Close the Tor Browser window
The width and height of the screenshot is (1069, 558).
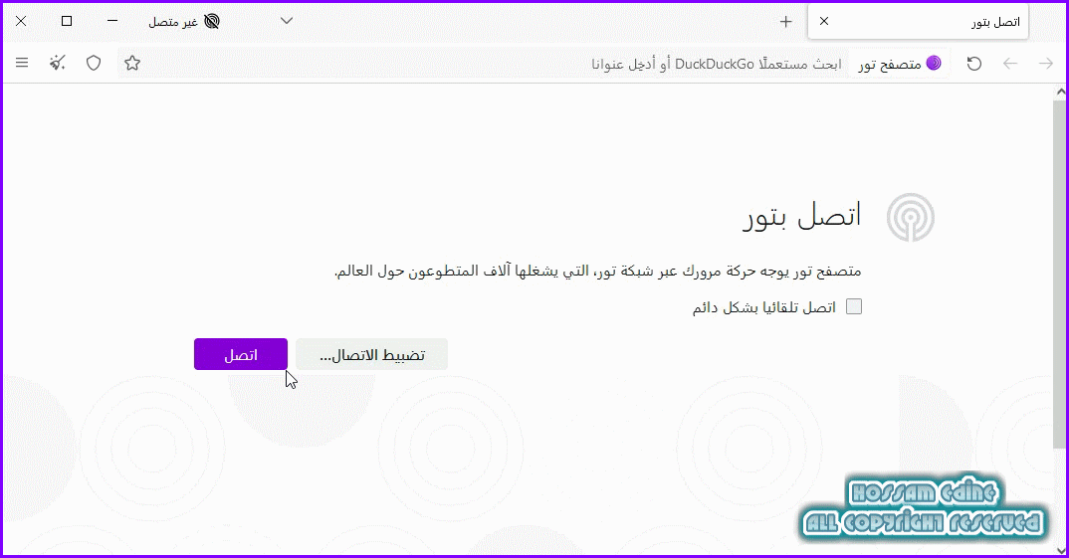pyautogui.click(x=21, y=21)
